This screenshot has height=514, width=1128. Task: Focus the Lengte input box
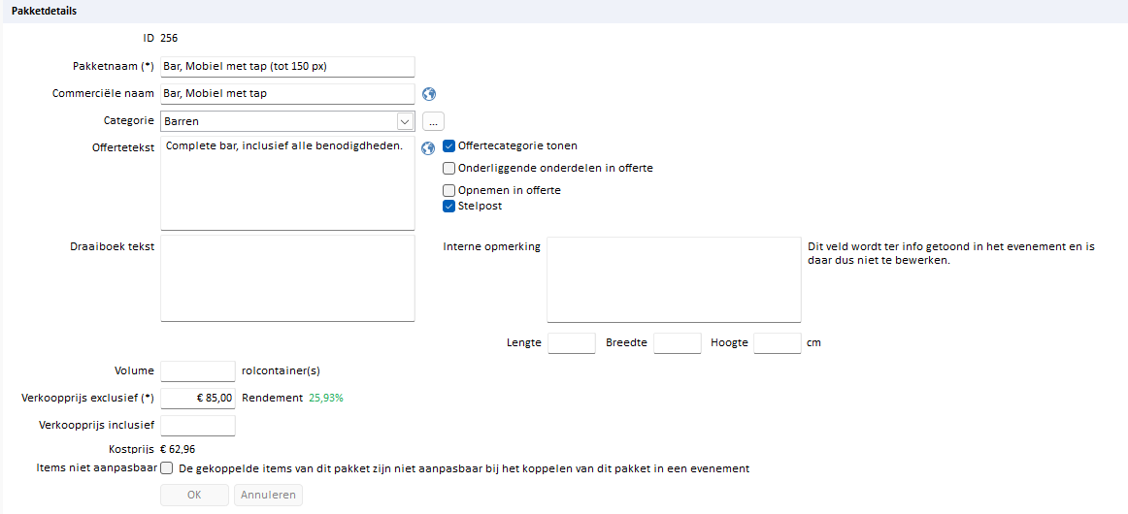pos(572,343)
